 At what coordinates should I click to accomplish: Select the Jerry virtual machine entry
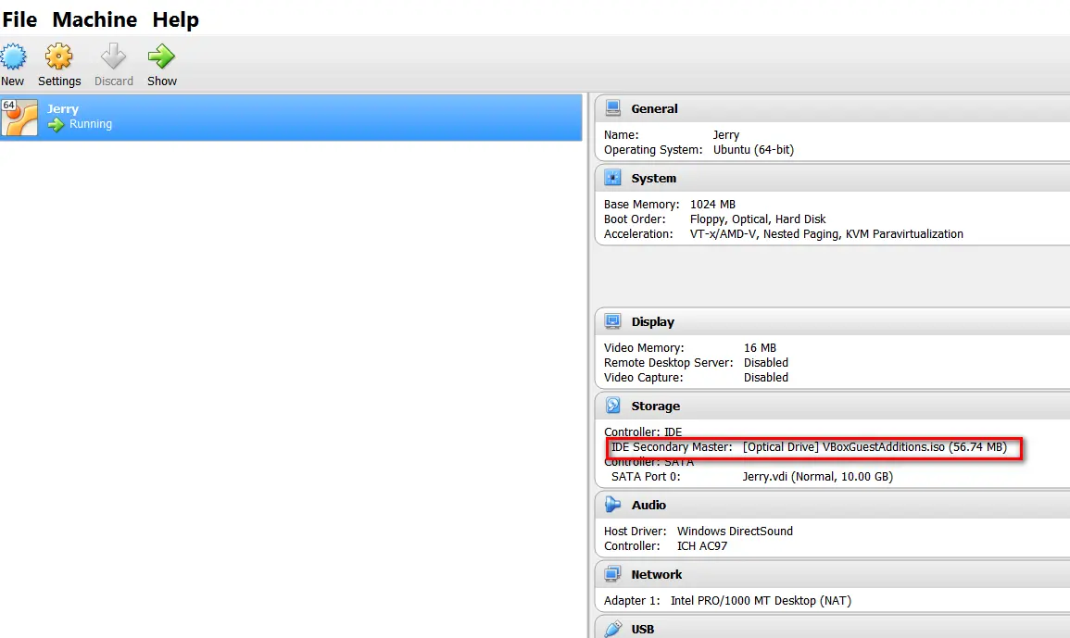click(291, 118)
